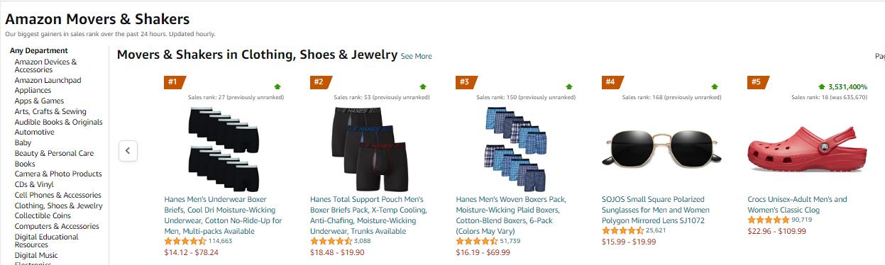Click green up arrow above Hanes boxer briefs
The image size is (885, 265).
click(277, 86)
